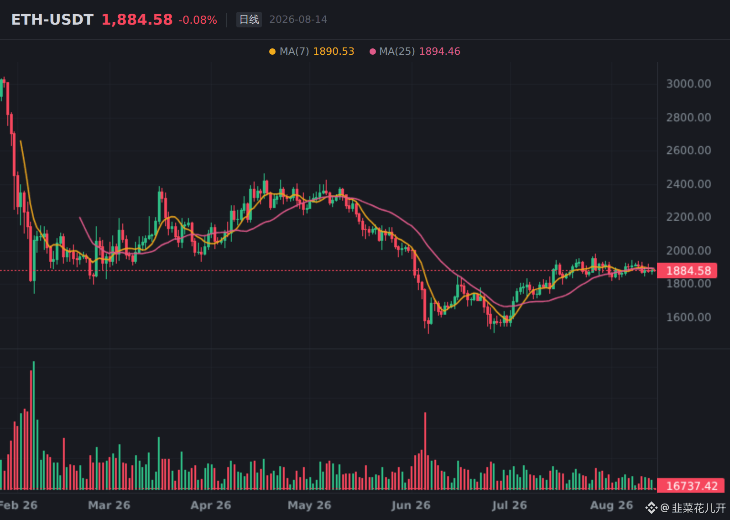
Task: Click the ETH-USDT pair title
Action: pyautogui.click(x=52, y=20)
